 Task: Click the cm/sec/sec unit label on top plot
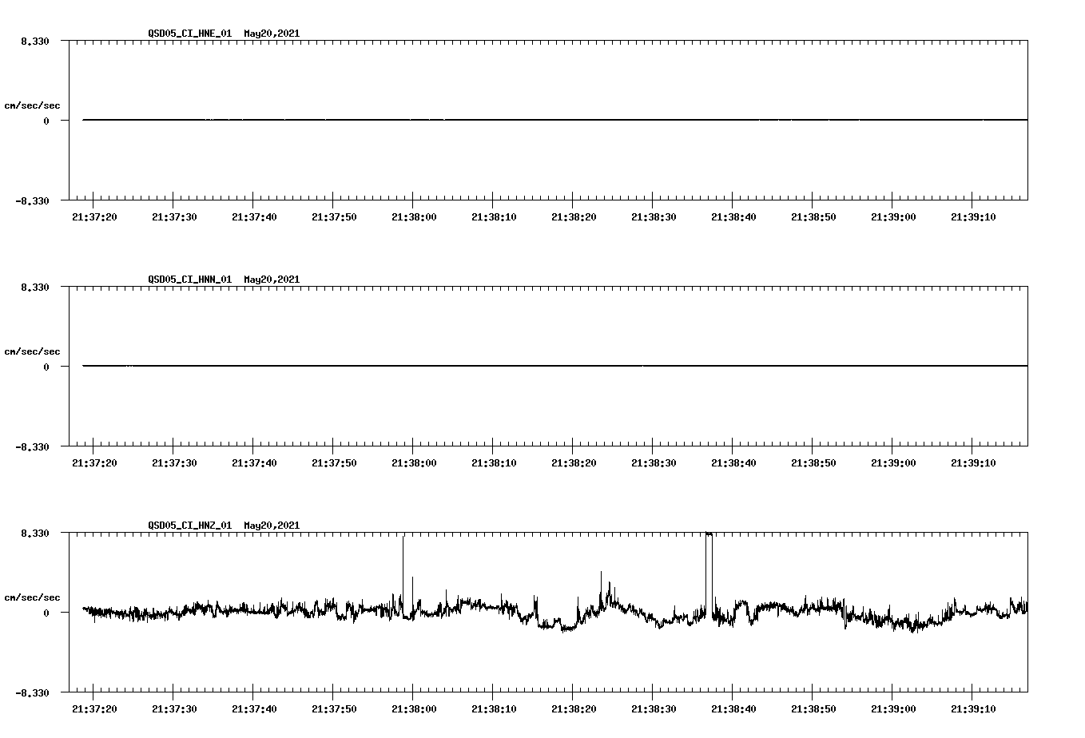[x=33, y=104]
